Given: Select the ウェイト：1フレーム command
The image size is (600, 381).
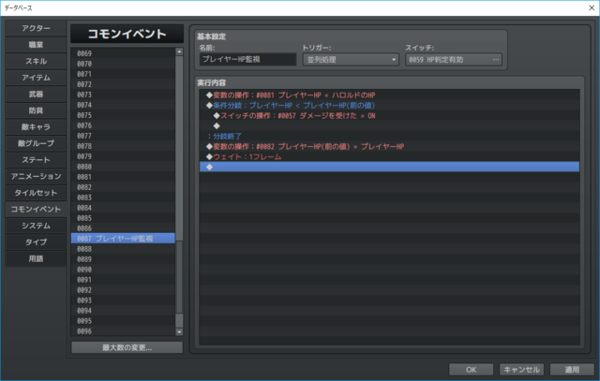Looking at the screenshot, I should [389, 156].
